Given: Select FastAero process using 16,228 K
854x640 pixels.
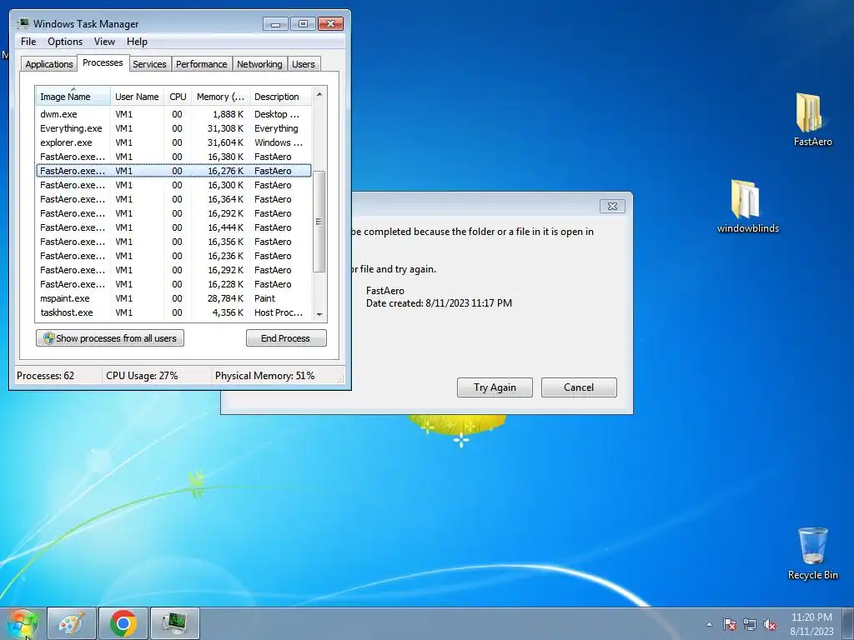Looking at the screenshot, I should pyautogui.click(x=173, y=284).
